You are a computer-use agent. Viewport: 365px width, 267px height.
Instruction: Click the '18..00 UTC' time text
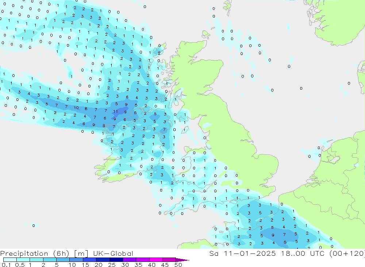303,253
